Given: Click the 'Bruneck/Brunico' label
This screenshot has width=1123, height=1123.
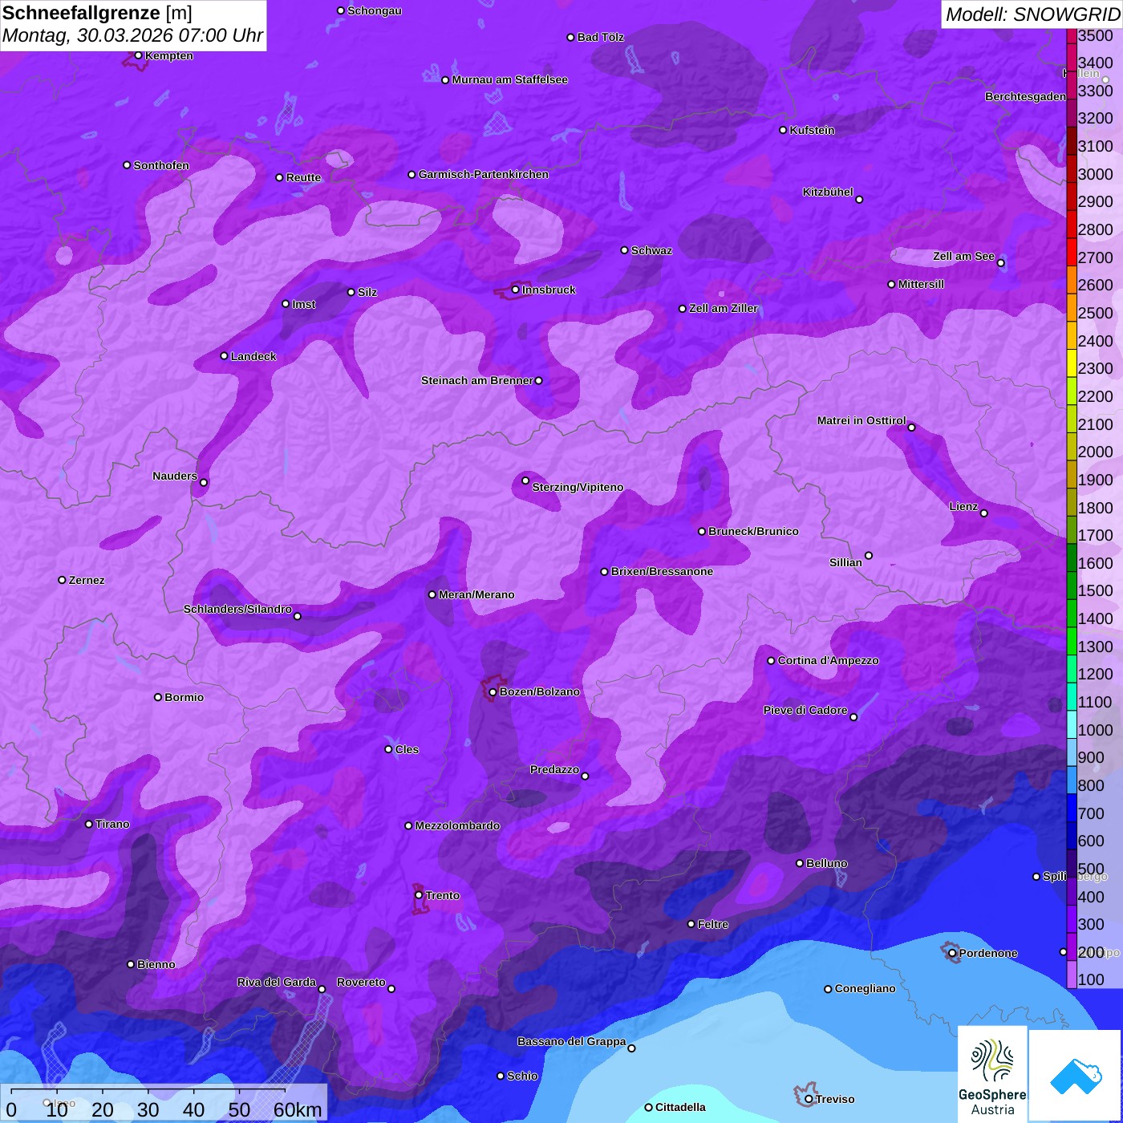Looking at the screenshot, I should [x=753, y=531].
